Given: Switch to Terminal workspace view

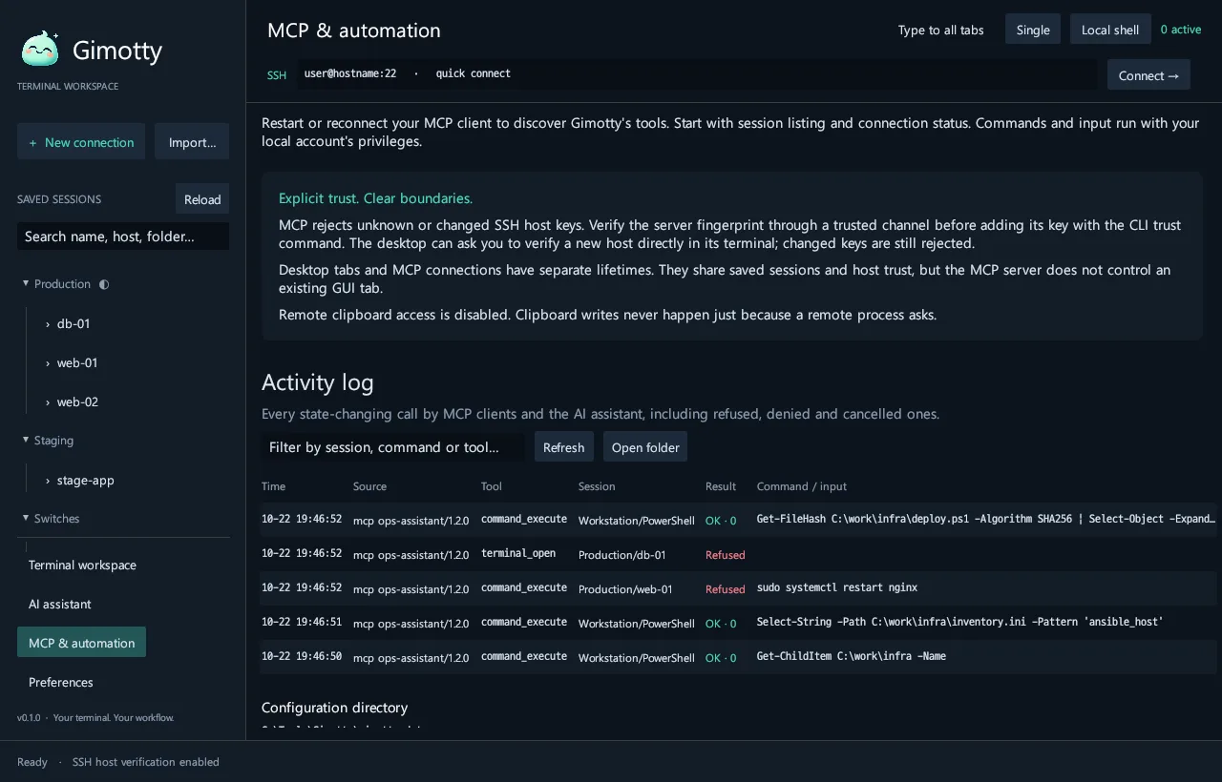Looking at the screenshot, I should click(x=82, y=565).
